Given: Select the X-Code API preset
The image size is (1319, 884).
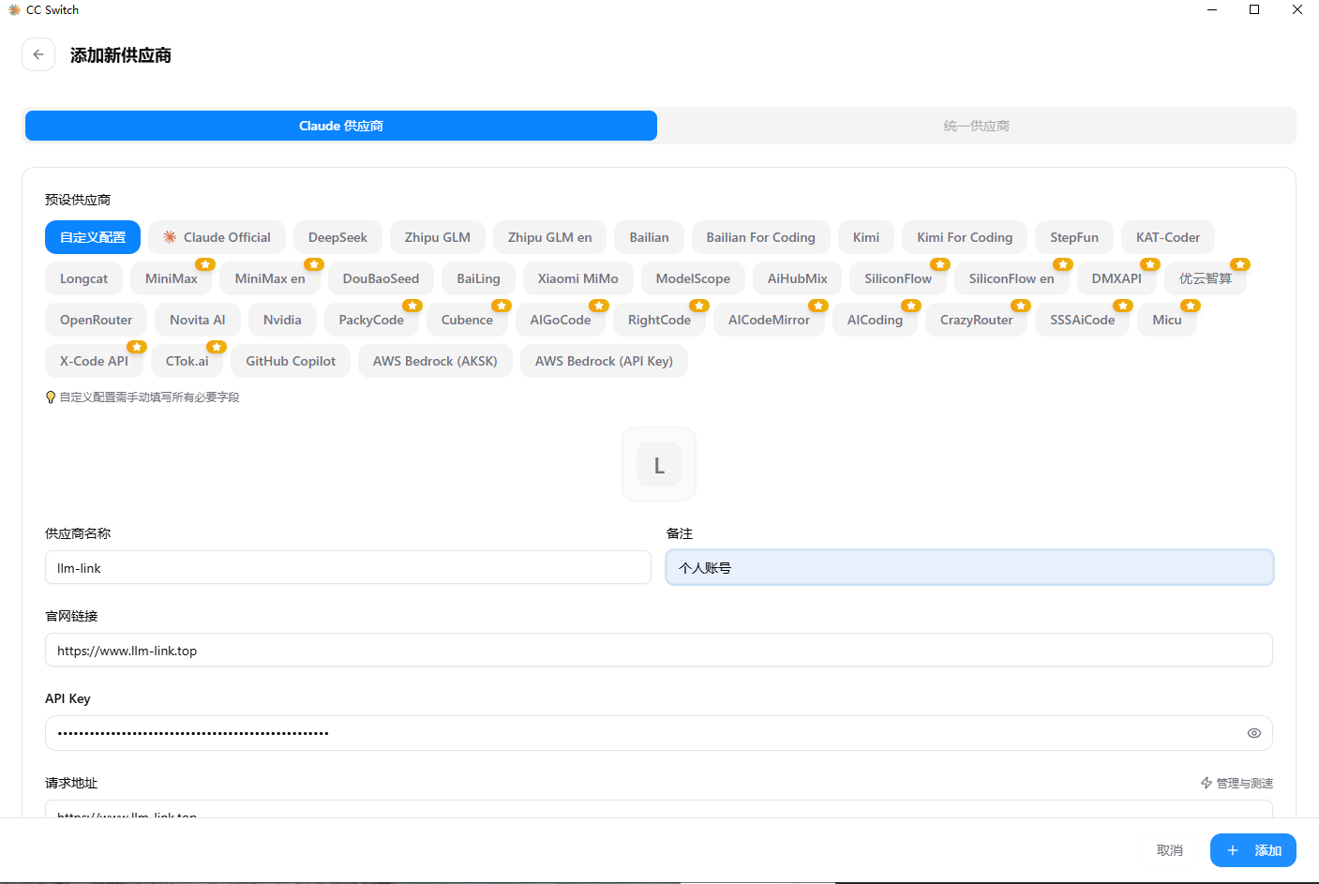Looking at the screenshot, I should click(94, 361).
